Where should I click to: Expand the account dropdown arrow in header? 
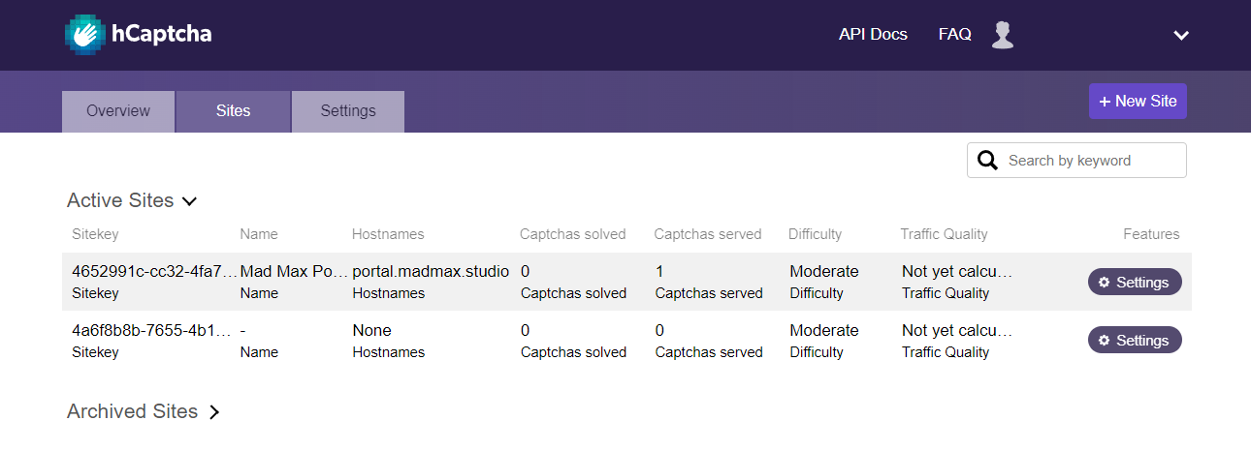pyautogui.click(x=1180, y=36)
